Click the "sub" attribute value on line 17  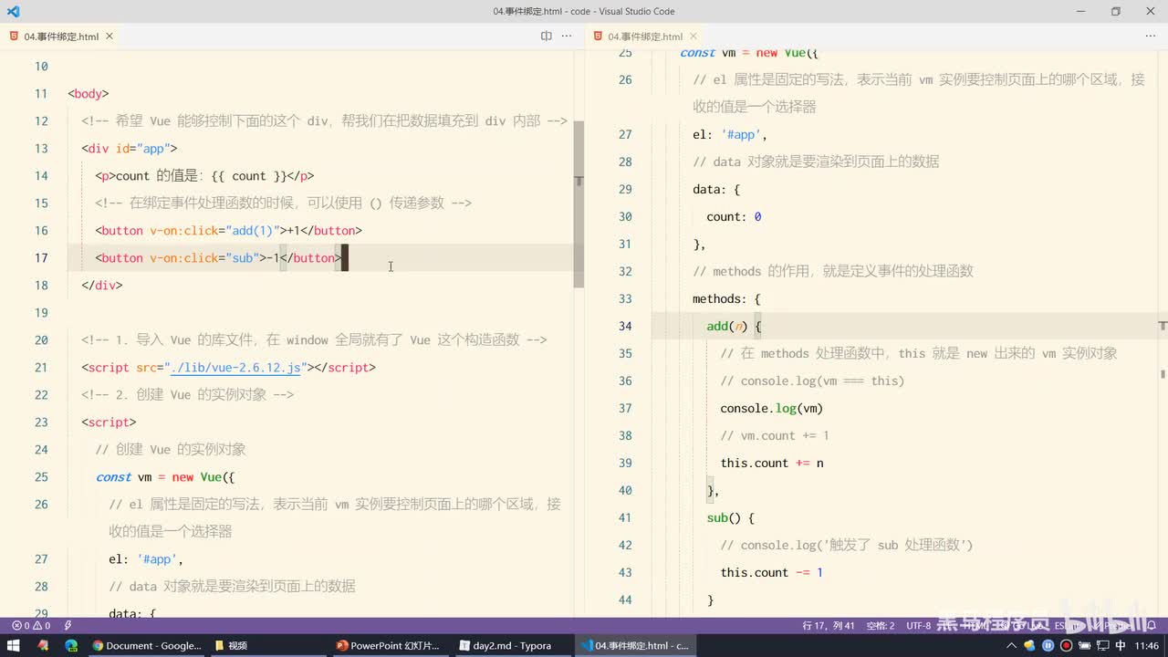pos(242,257)
